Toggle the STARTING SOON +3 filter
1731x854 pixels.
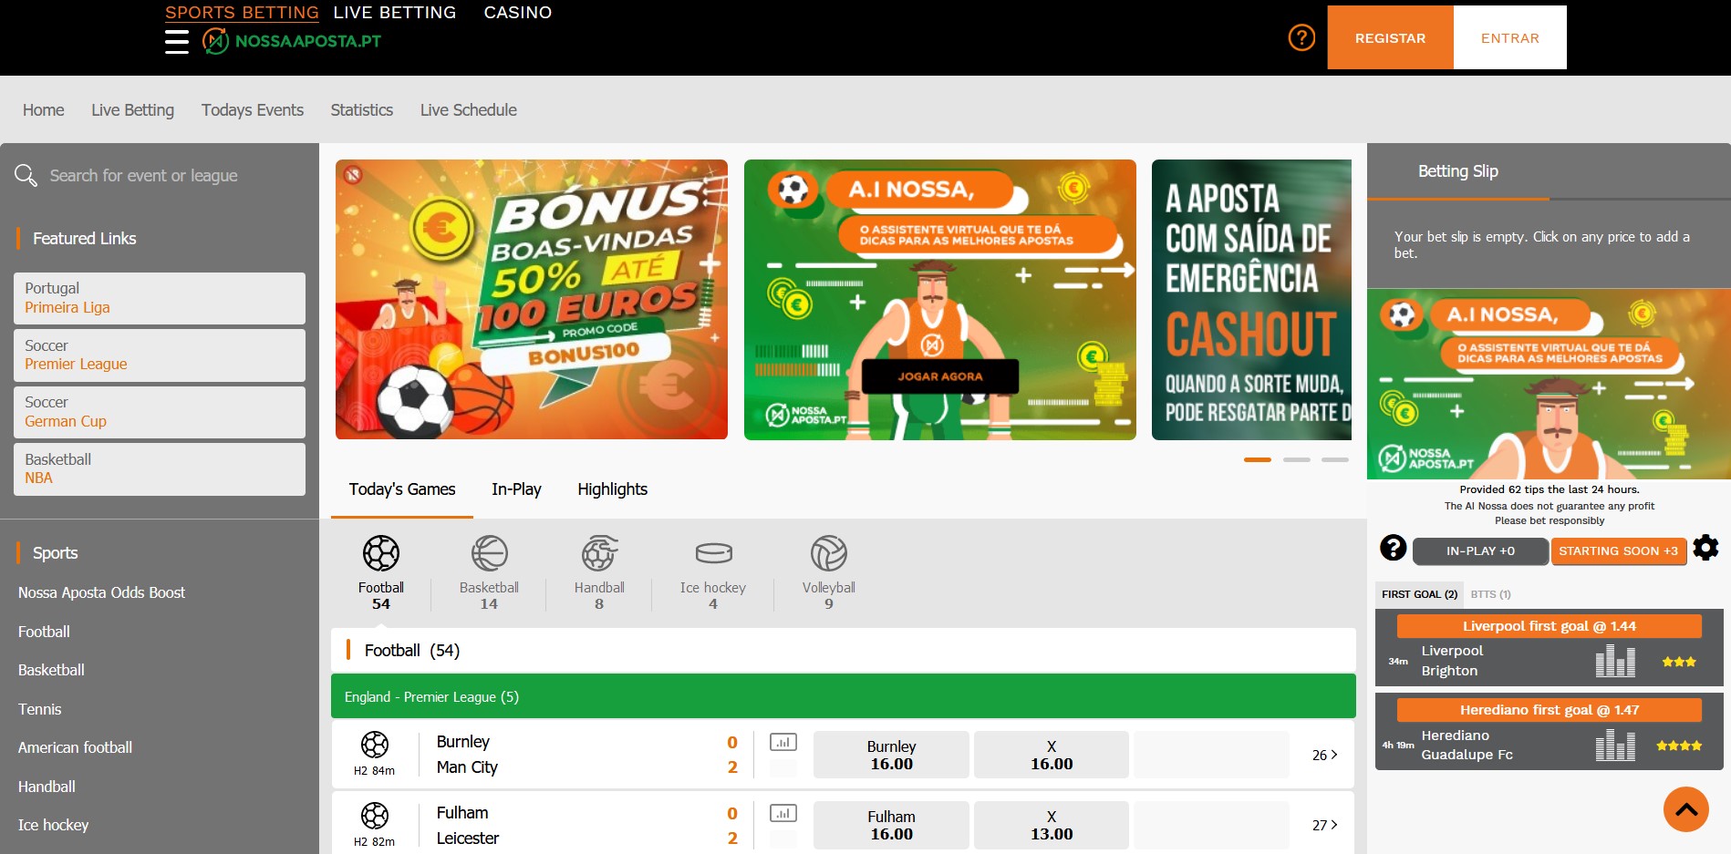(x=1618, y=551)
